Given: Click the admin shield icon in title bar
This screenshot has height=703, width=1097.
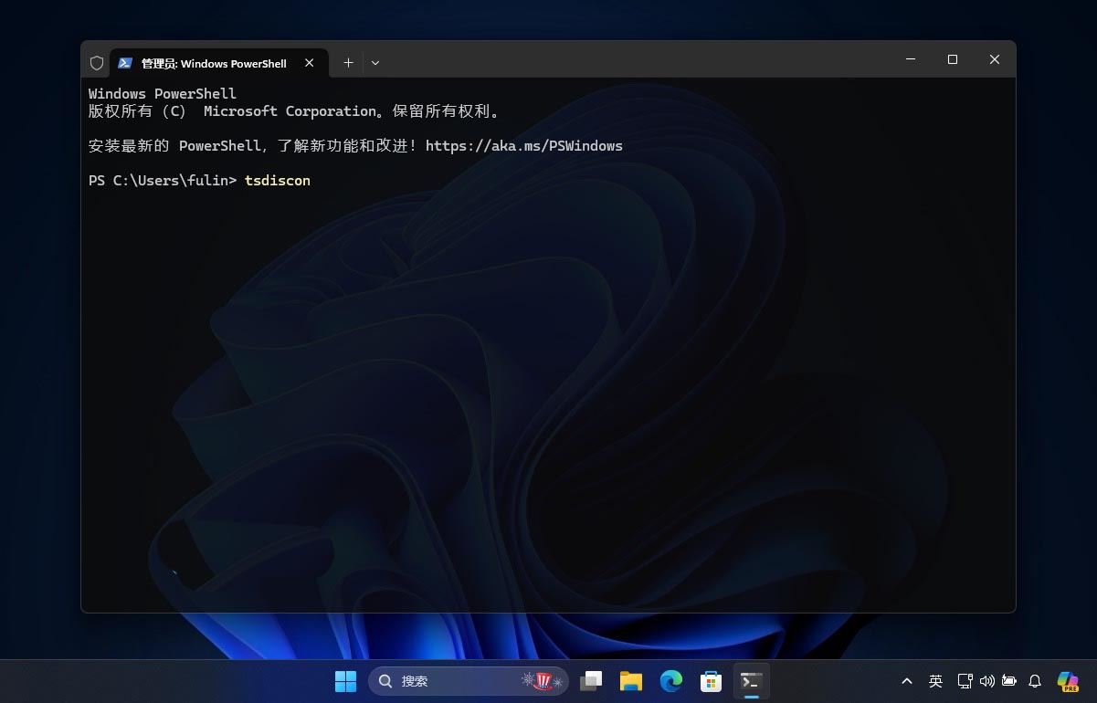Looking at the screenshot, I should pos(97,63).
